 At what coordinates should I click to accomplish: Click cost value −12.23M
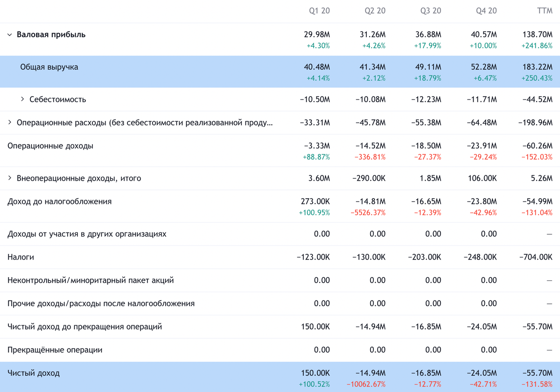pyautogui.click(x=426, y=99)
